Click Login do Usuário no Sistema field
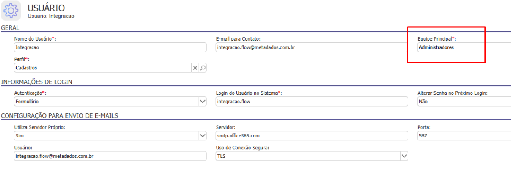 click(x=312, y=102)
